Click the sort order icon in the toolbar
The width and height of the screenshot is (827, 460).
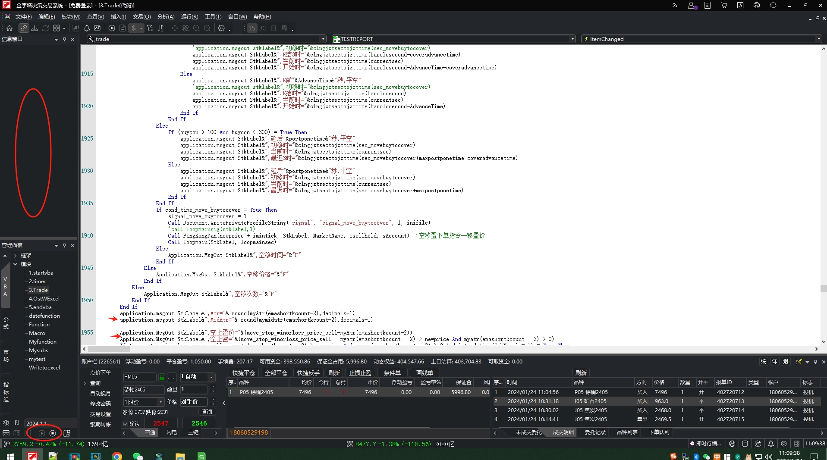[x=160, y=28]
